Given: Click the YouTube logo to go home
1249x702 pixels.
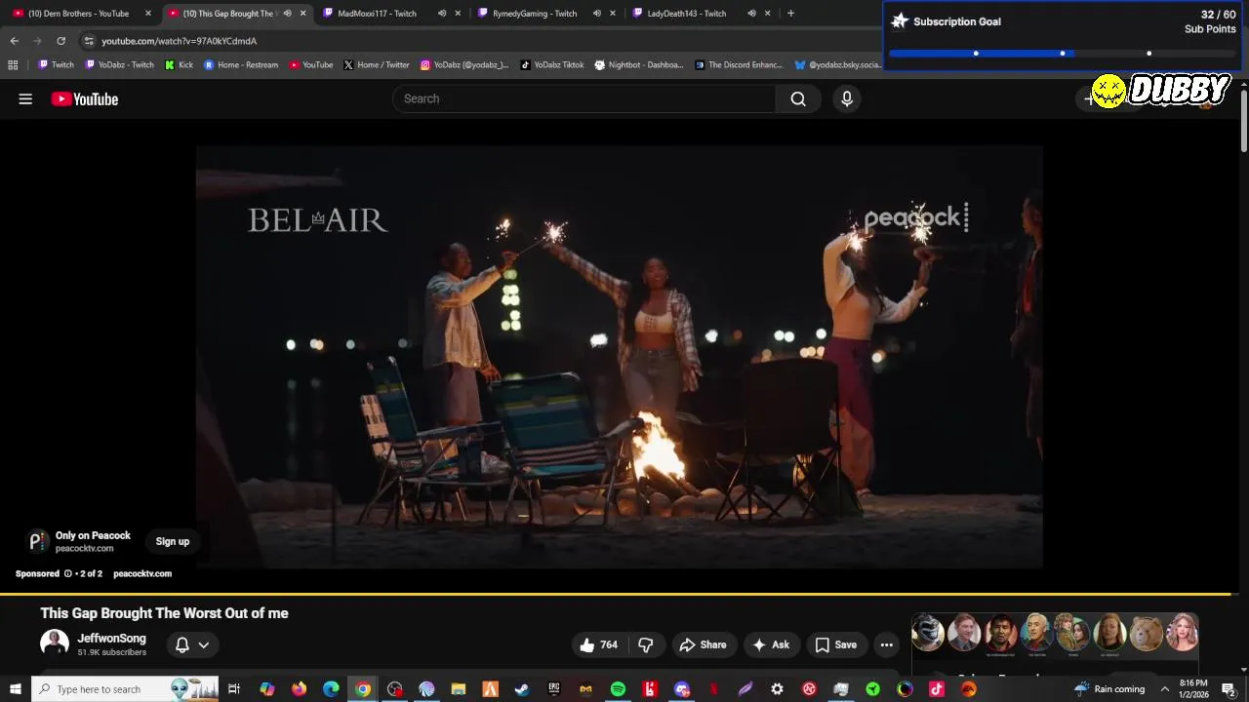Looking at the screenshot, I should tap(85, 98).
